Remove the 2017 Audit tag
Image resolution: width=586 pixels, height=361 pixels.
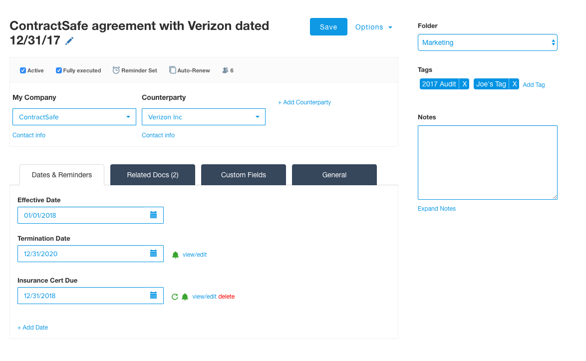464,84
